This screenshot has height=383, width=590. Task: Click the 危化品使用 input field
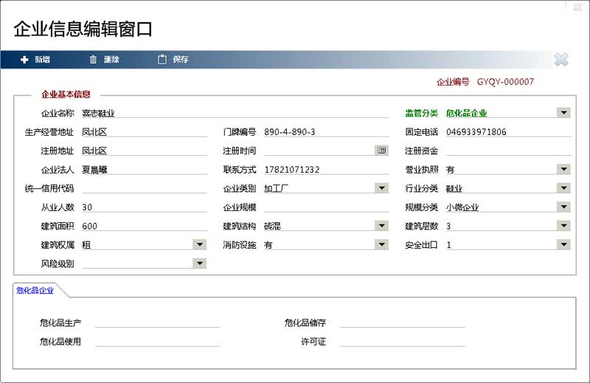pos(158,342)
